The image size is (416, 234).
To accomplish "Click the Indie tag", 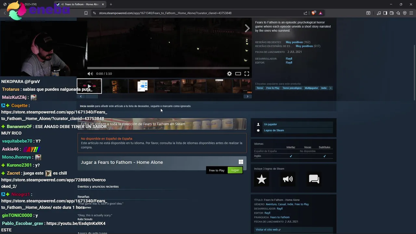I will tap(324, 88).
